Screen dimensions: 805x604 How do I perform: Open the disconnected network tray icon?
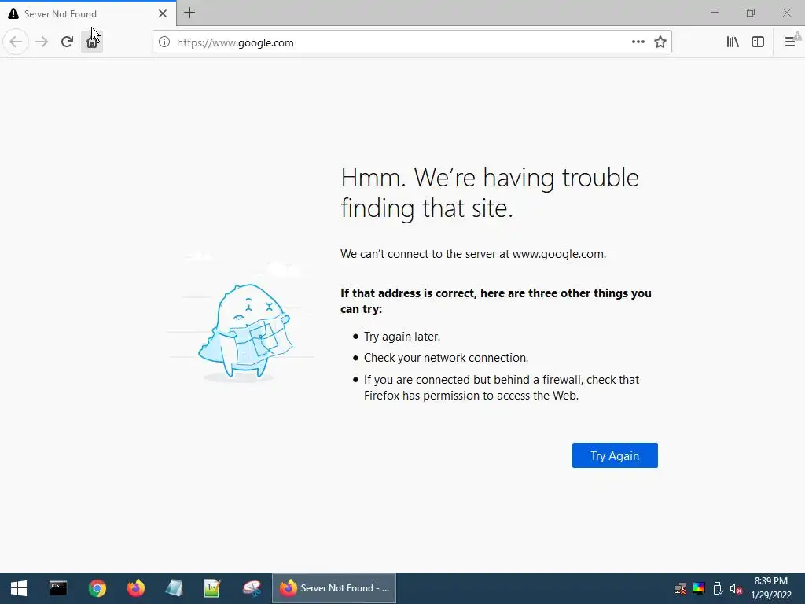tap(680, 588)
